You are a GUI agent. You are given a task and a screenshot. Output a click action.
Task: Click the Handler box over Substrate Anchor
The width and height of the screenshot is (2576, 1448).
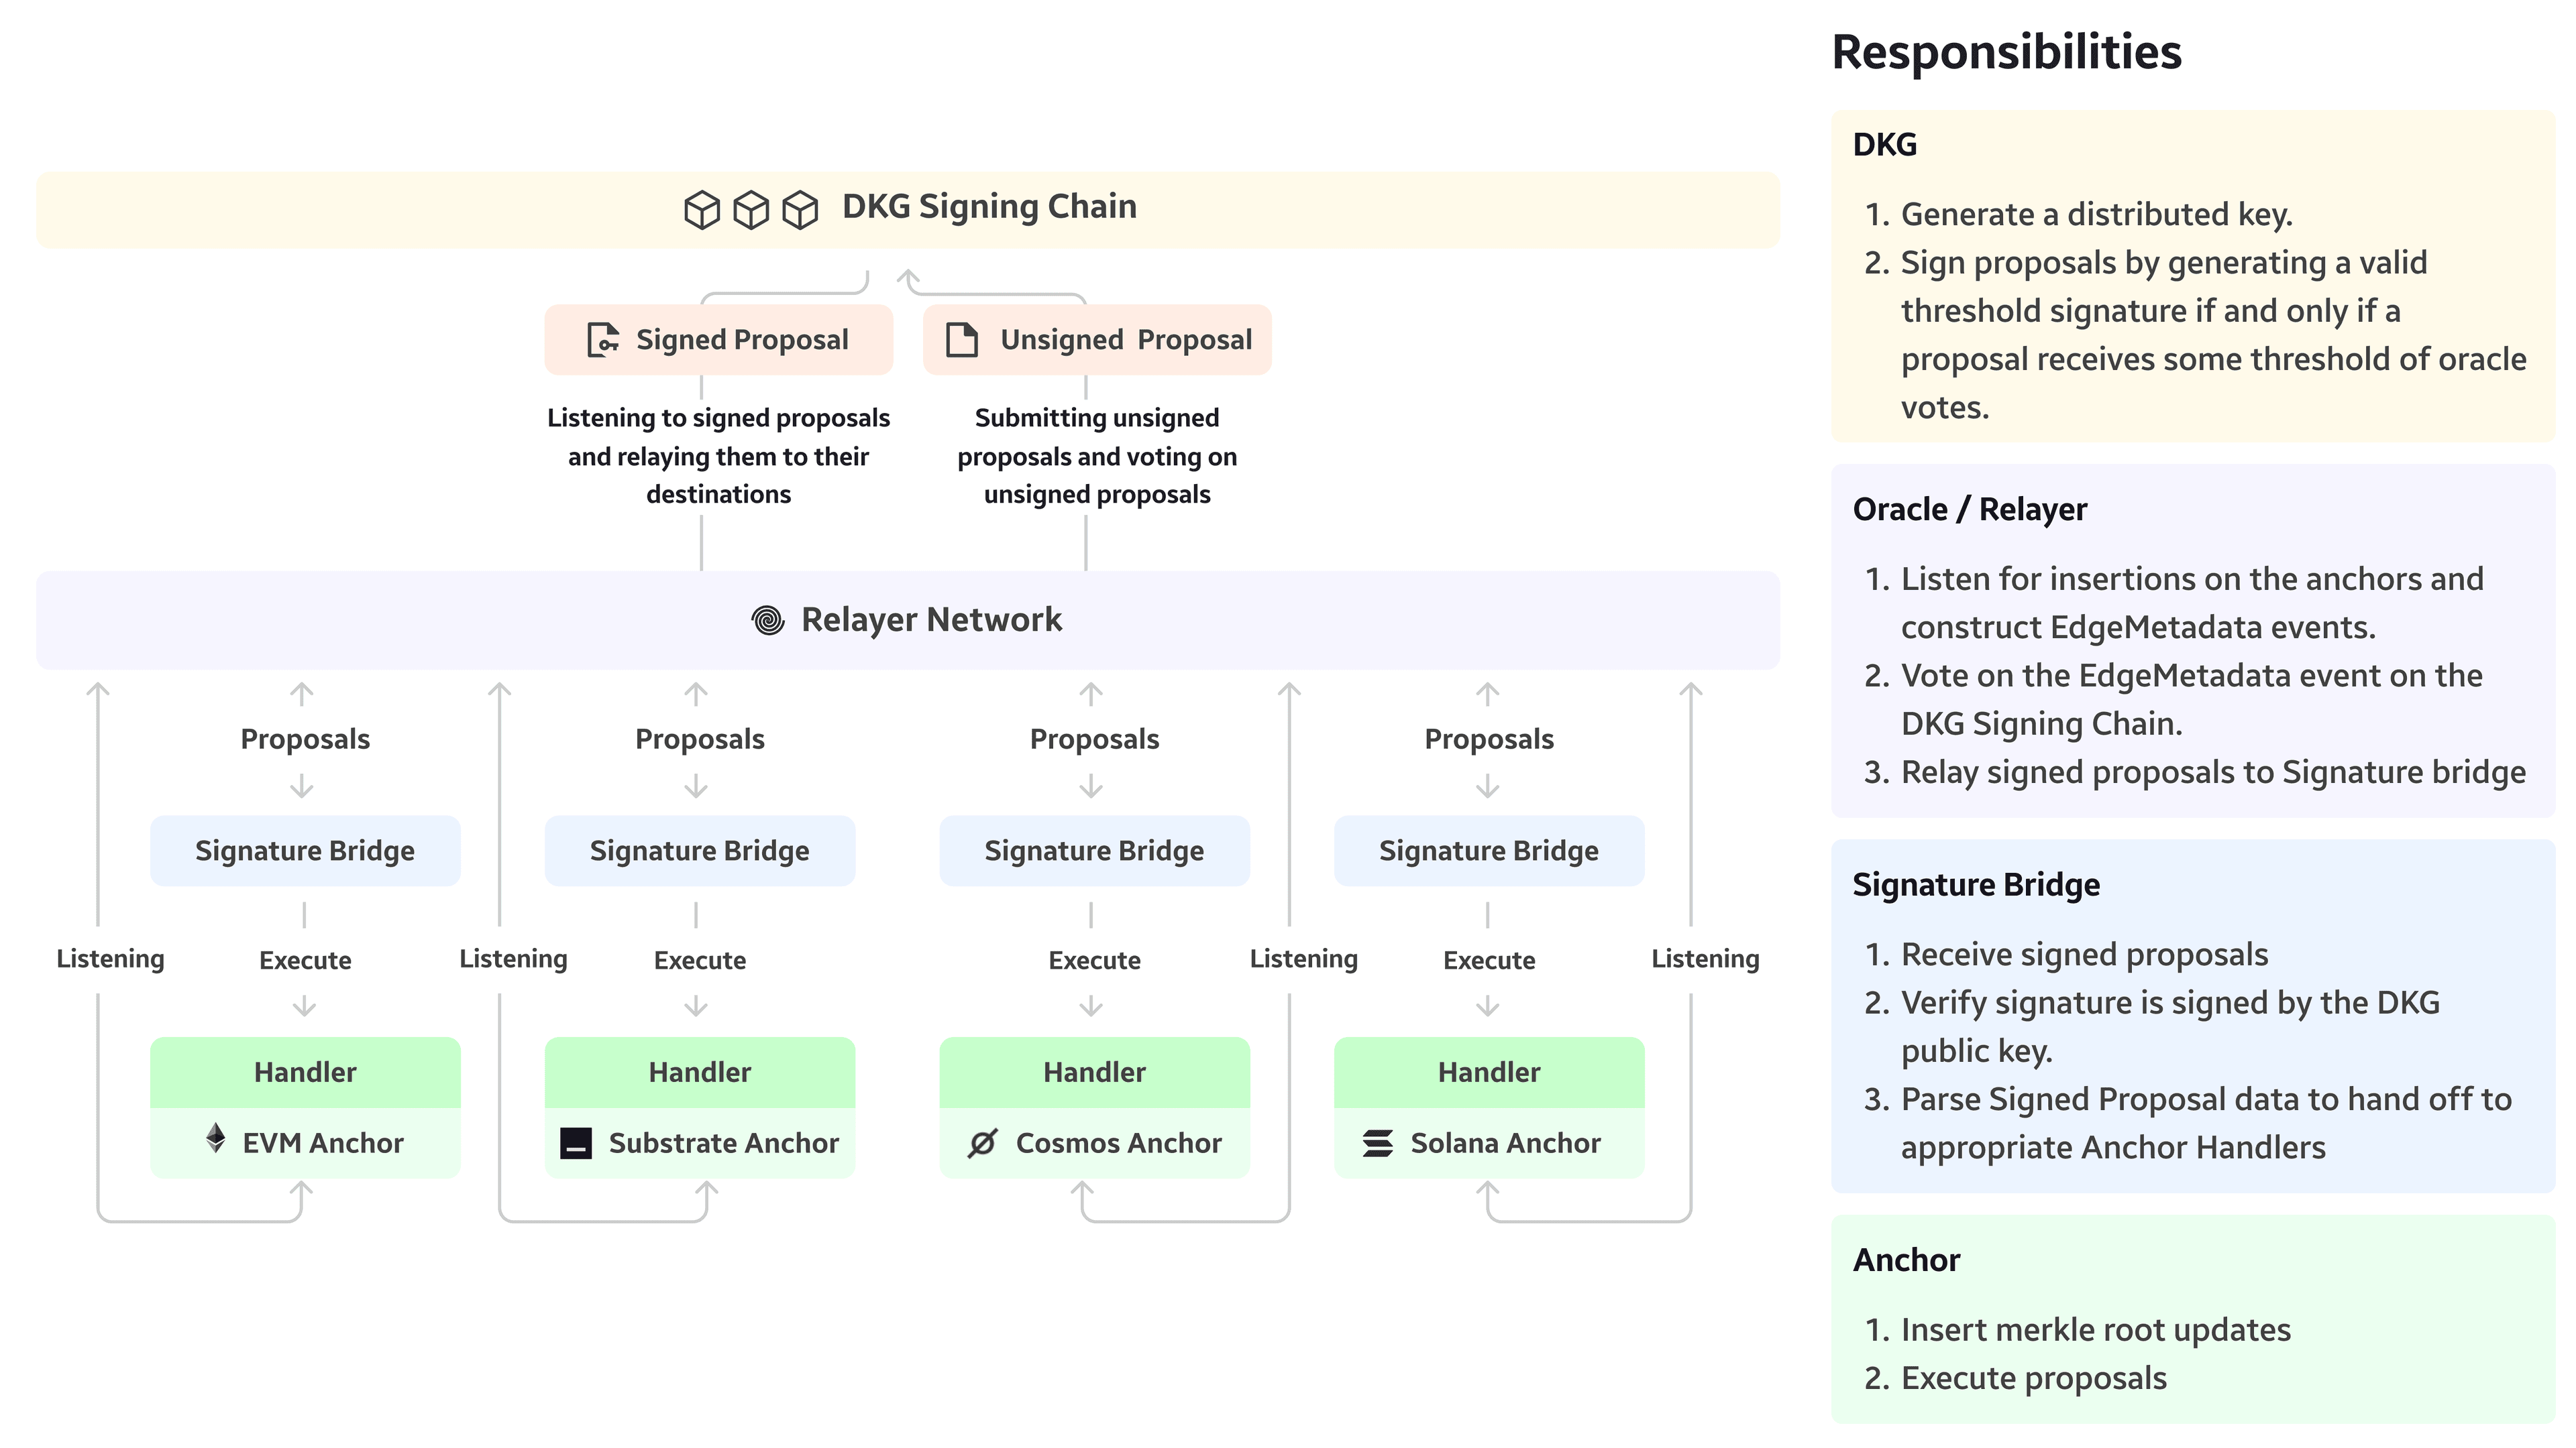[x=700, y=1073]
